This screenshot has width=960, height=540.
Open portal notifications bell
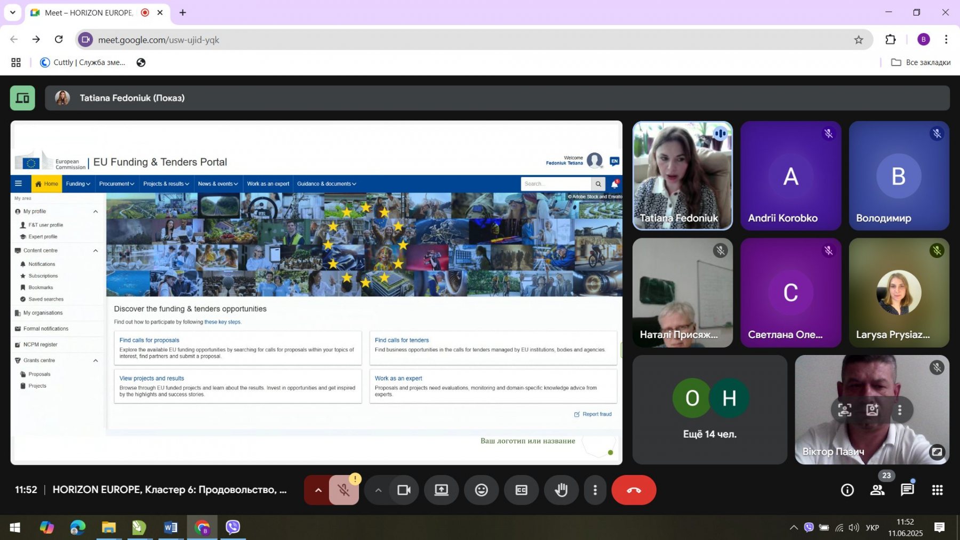coord(615,184)
